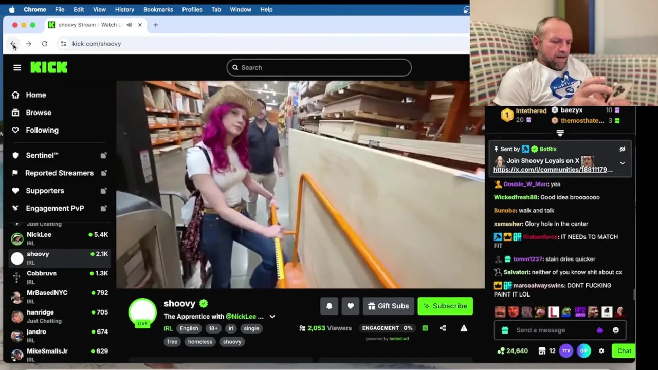
Task: Click the Pepe frog quick emote
Action: (x=566, y=312)
